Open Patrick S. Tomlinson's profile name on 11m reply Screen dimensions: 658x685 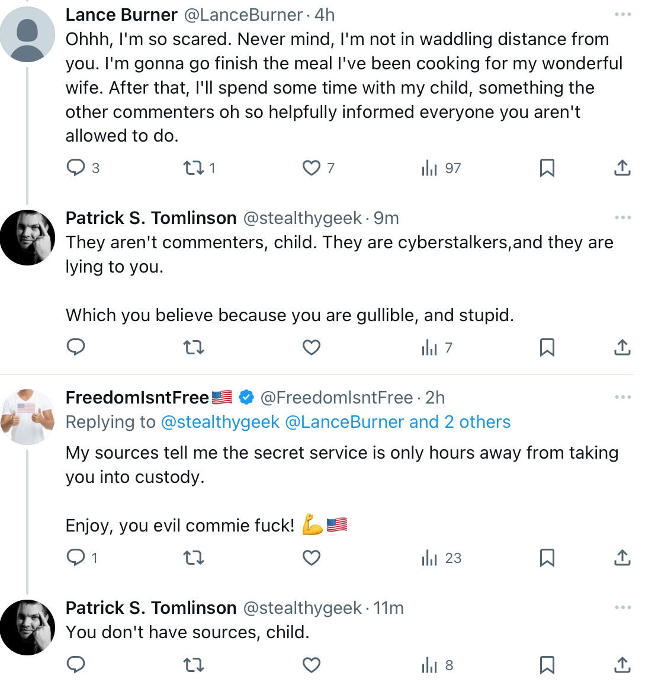pos(151,608)
